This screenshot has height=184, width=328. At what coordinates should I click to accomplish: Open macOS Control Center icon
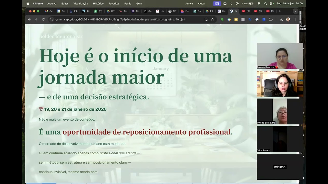272,4
